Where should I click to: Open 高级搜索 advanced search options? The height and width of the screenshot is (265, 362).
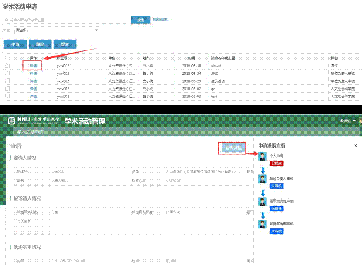pos(160,20)
